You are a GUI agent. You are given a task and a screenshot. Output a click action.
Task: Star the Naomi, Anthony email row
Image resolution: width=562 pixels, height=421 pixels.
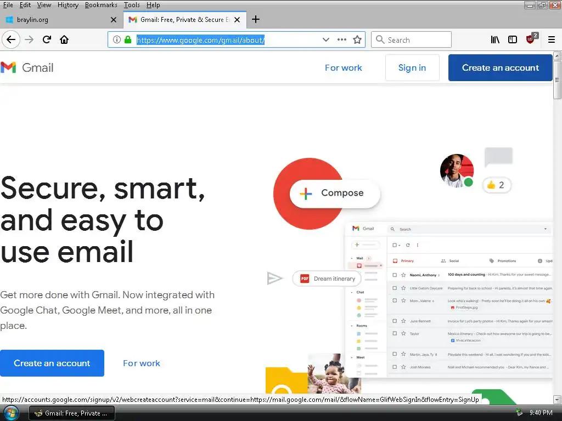403,275
